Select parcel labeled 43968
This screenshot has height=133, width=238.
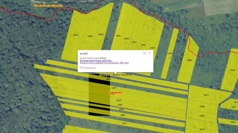click(120, 105)
